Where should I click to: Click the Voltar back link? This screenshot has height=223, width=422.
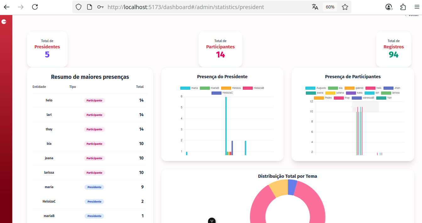[413, 15]
